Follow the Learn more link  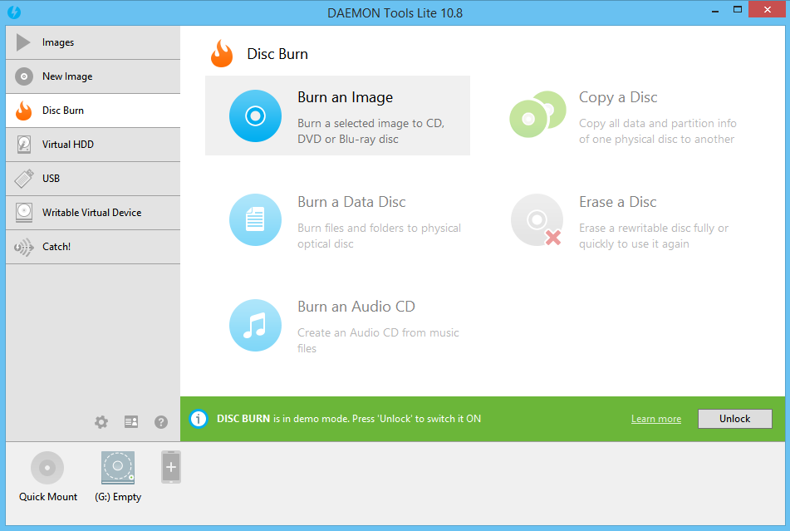tap(655, 419)
